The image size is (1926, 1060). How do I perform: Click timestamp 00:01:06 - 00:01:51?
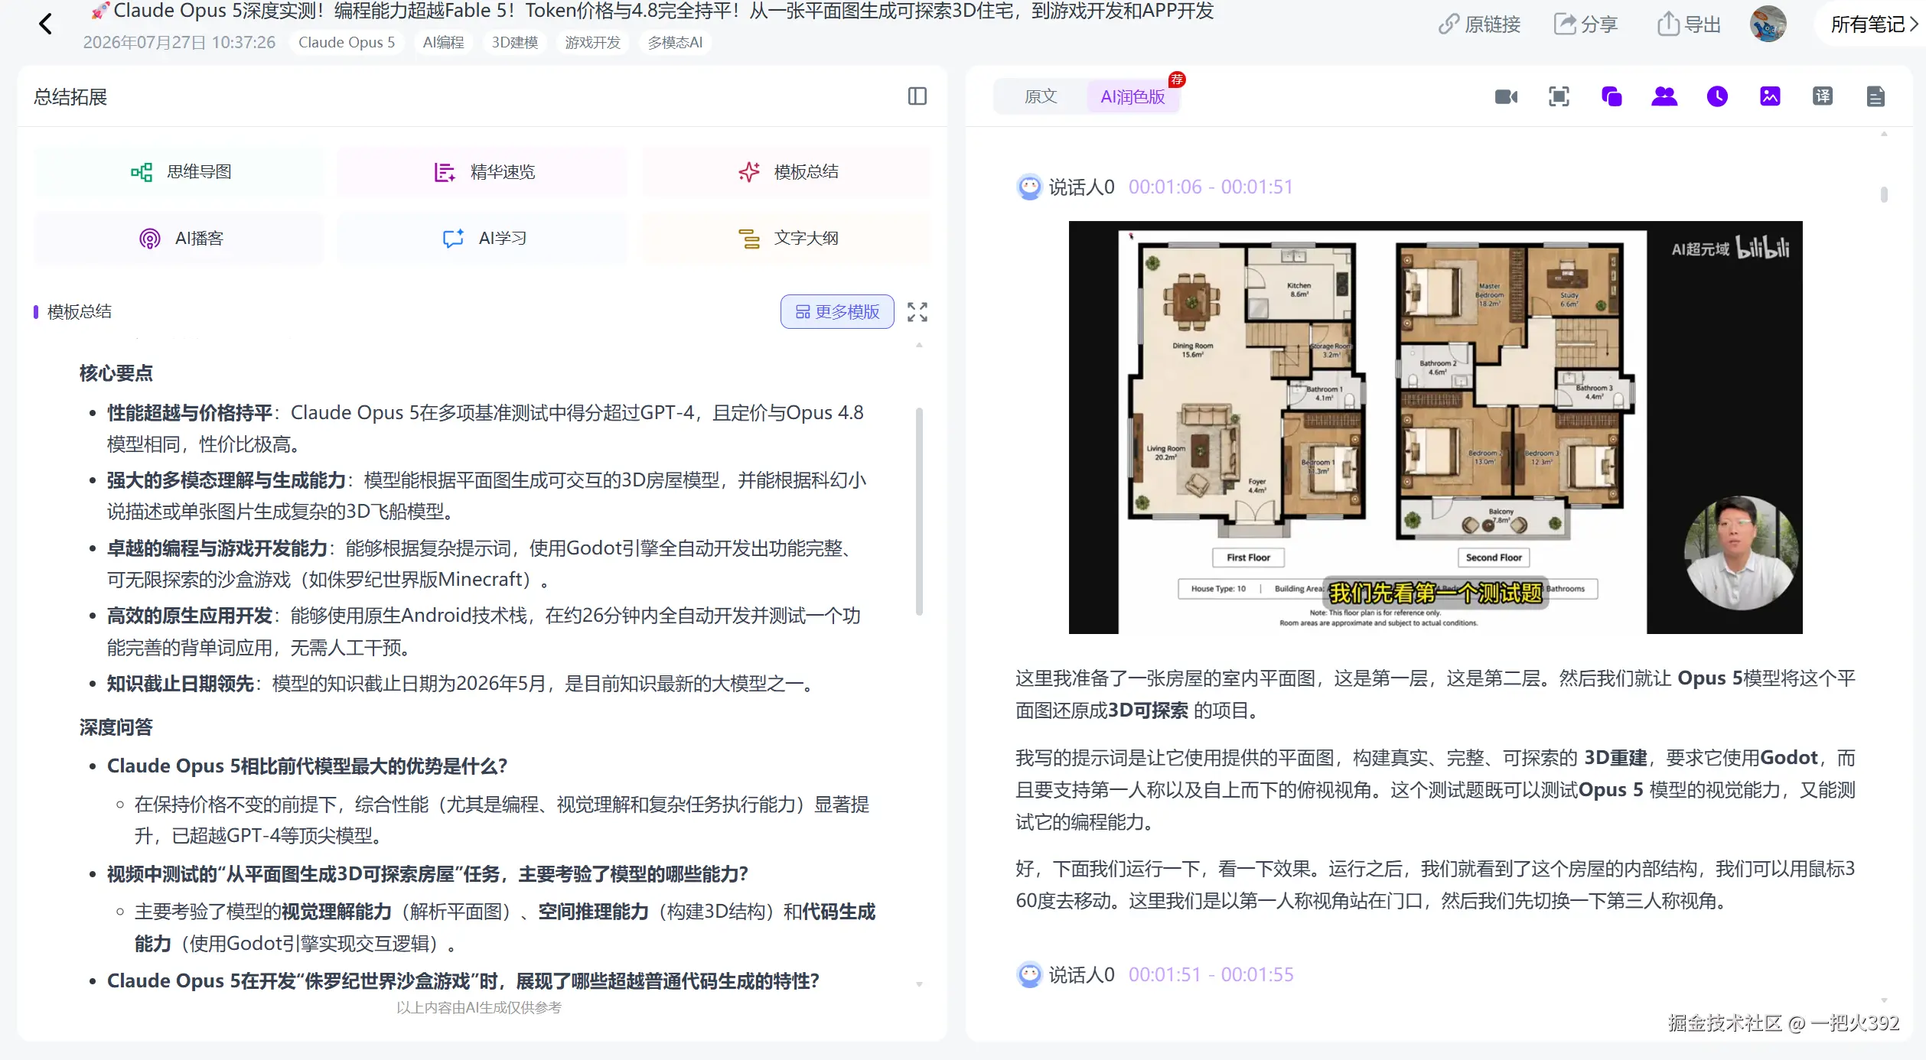coord(1211,187)
